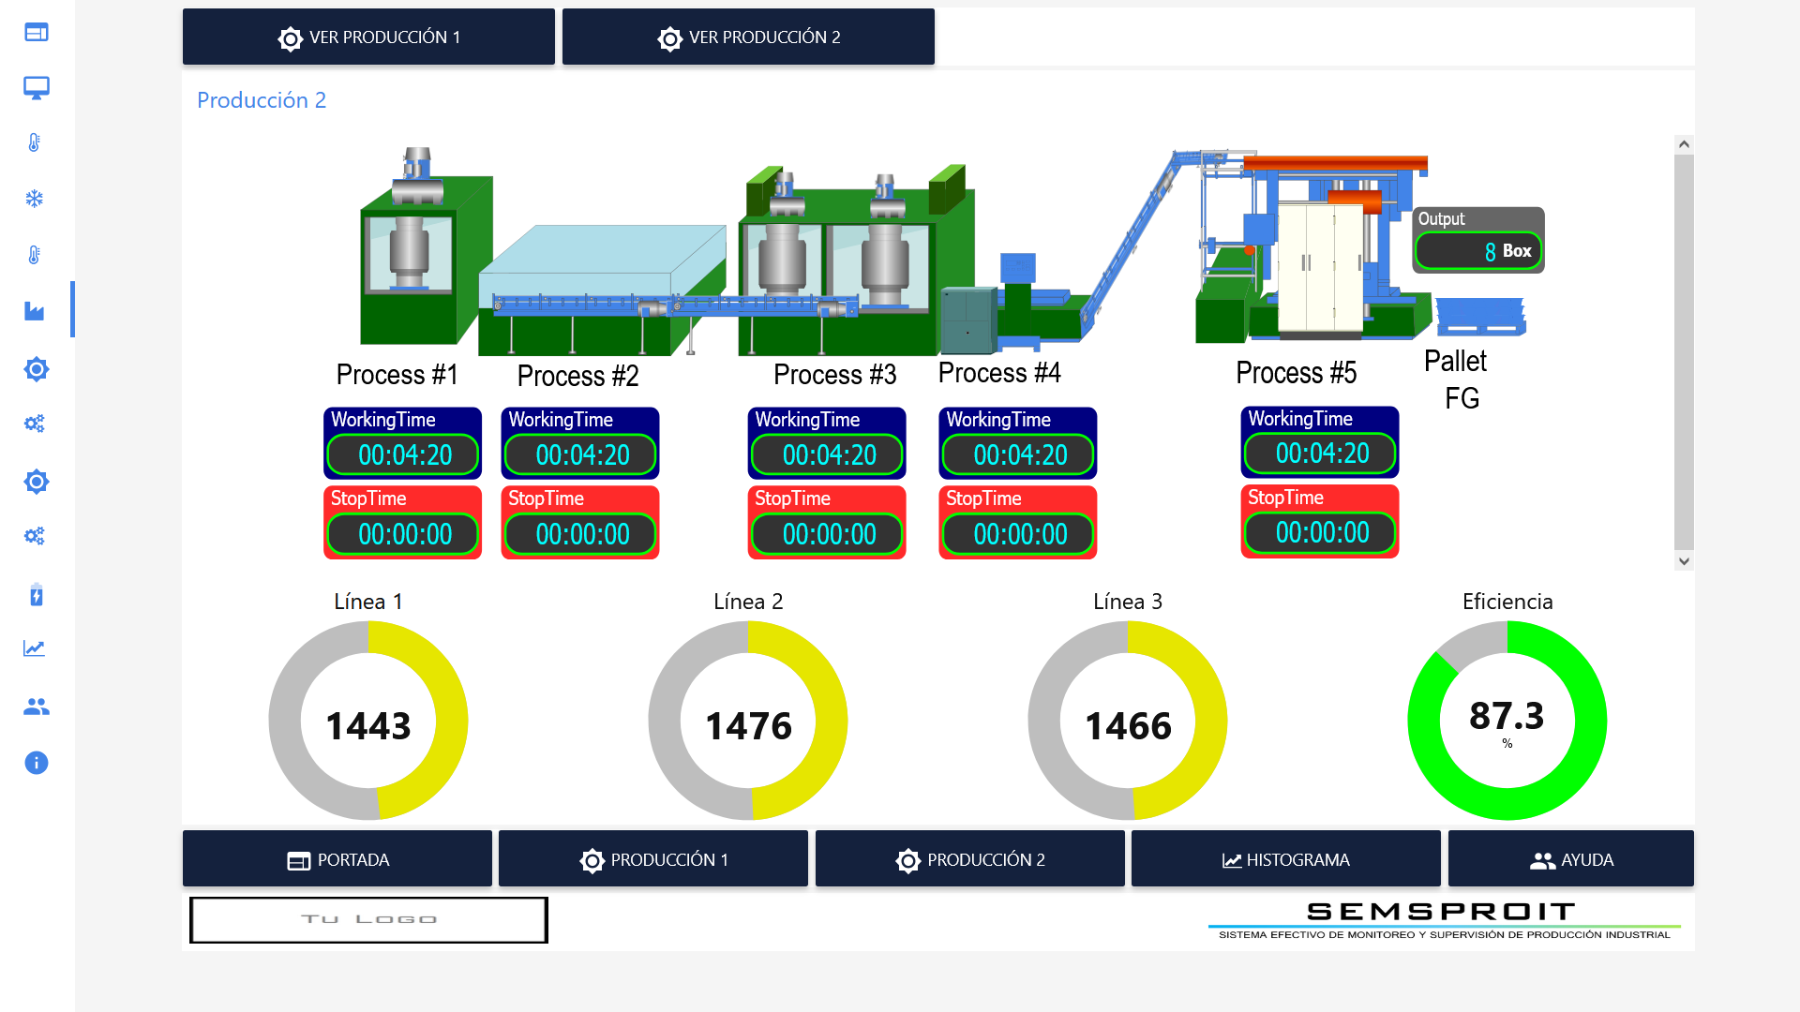Screen dimensions: 1800x1012
Task: Click the users group sidebar icon
Action: point(36,707)
